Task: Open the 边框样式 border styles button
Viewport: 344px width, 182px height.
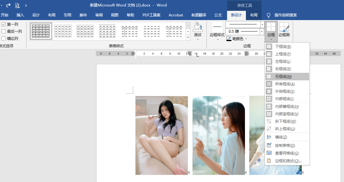Action: point(217,31)
